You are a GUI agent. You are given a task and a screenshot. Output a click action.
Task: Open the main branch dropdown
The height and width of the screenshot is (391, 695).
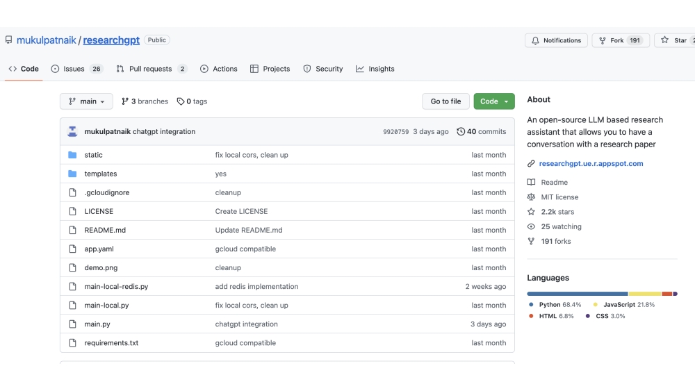coord(86,101)
